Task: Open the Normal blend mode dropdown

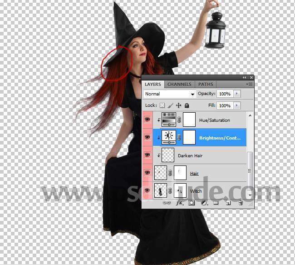Action: point(169,94)
